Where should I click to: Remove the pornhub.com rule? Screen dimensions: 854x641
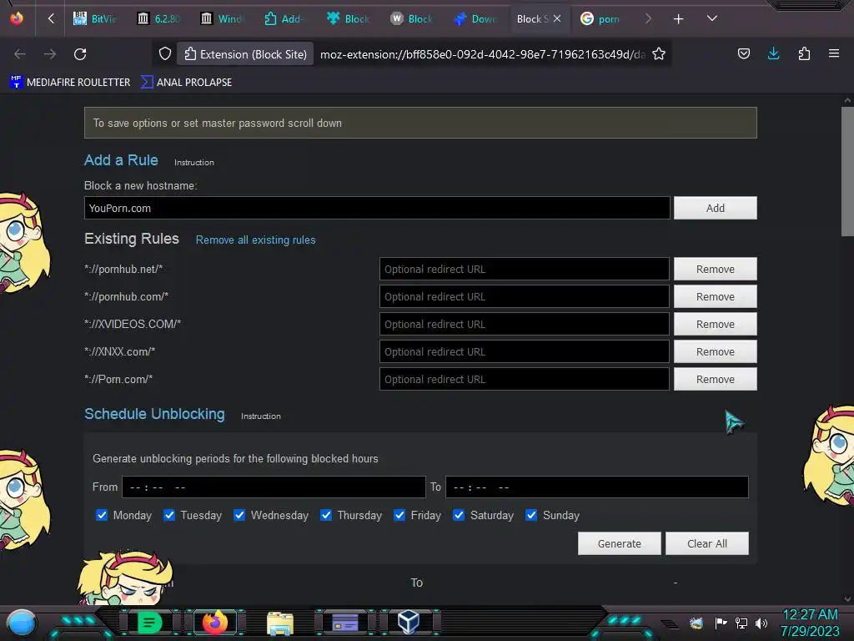pyautogui.click(x=715, y=296)
